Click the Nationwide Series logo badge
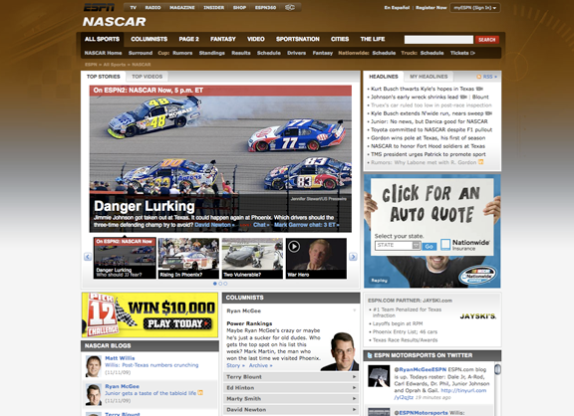 tap(478, 275)
